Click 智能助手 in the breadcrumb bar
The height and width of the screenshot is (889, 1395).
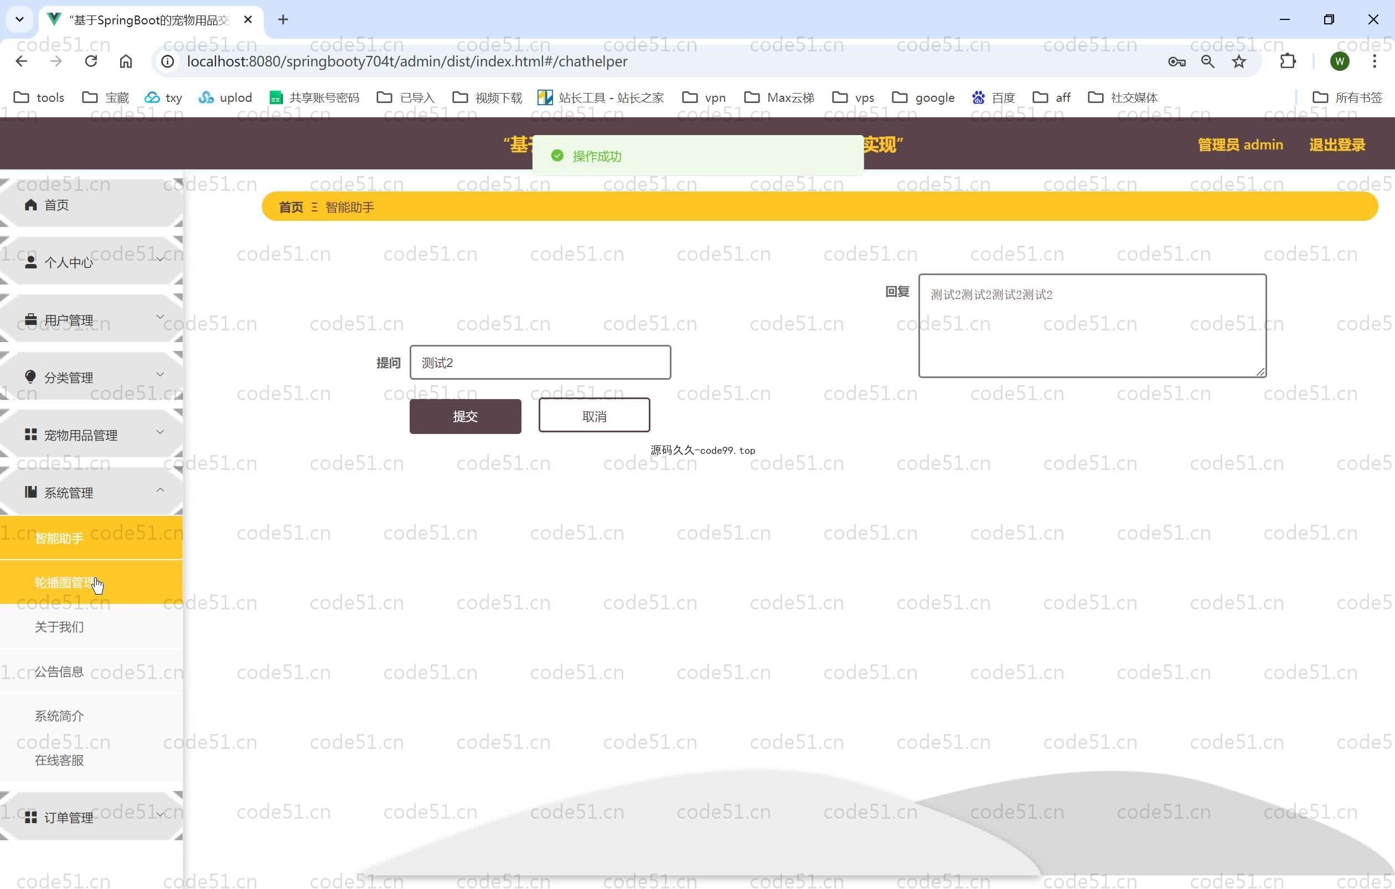click(349, 207)
